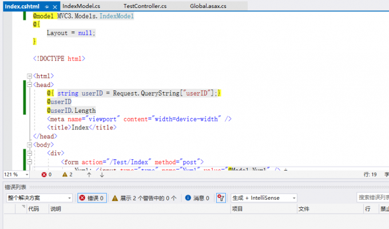
Task: Toggle the 消息 0 filter button
Action: click(197, 198)
